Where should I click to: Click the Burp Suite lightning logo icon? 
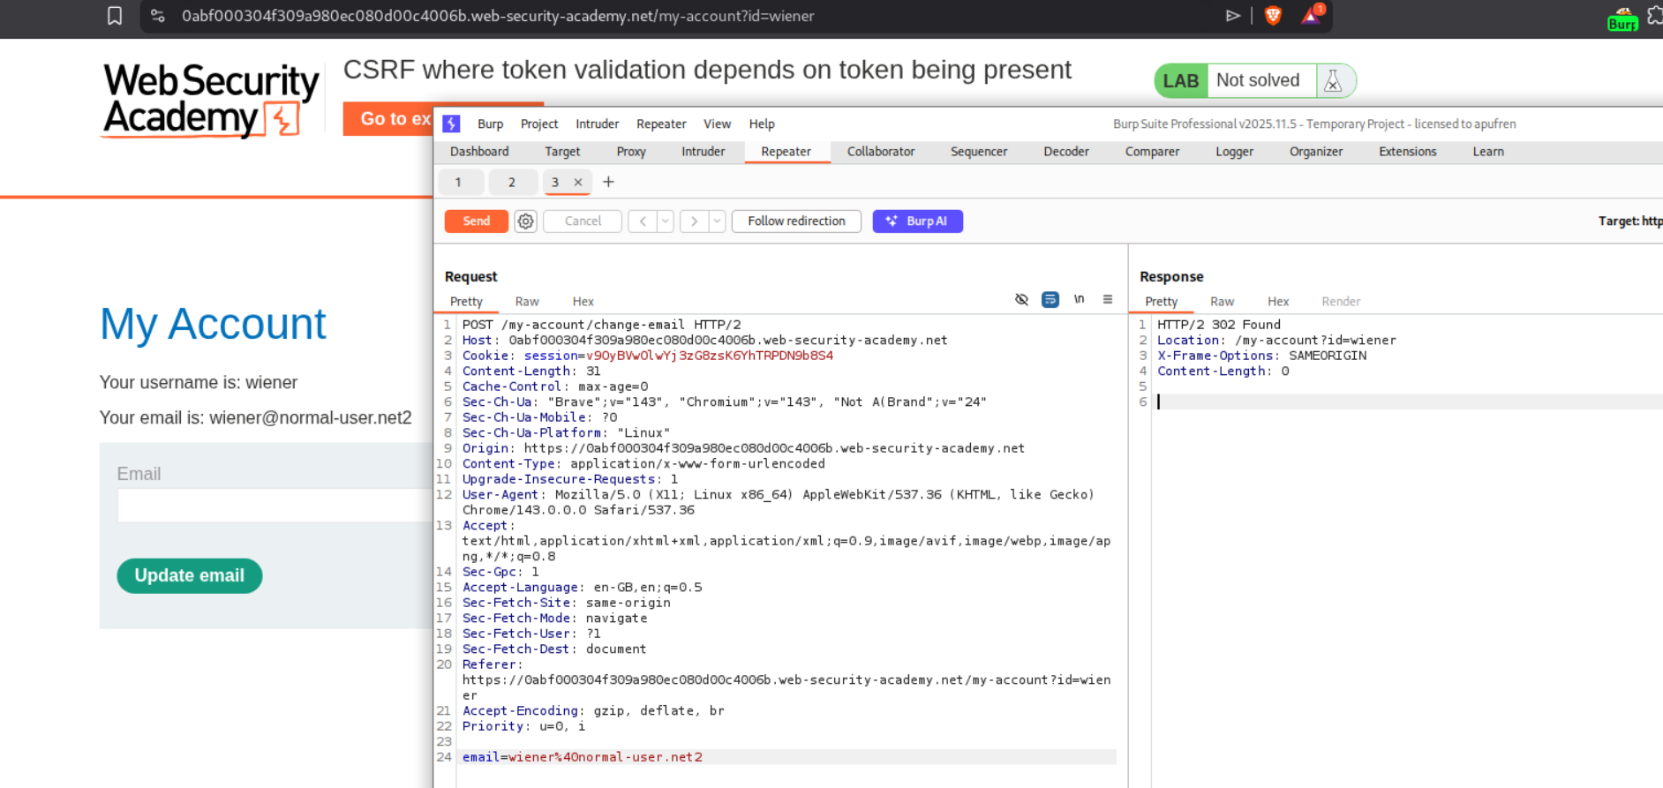click(x=451, y=124)
